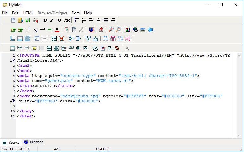Screen dimensions: 245x152
Task: Align text to the right
Action: [113, 20]
